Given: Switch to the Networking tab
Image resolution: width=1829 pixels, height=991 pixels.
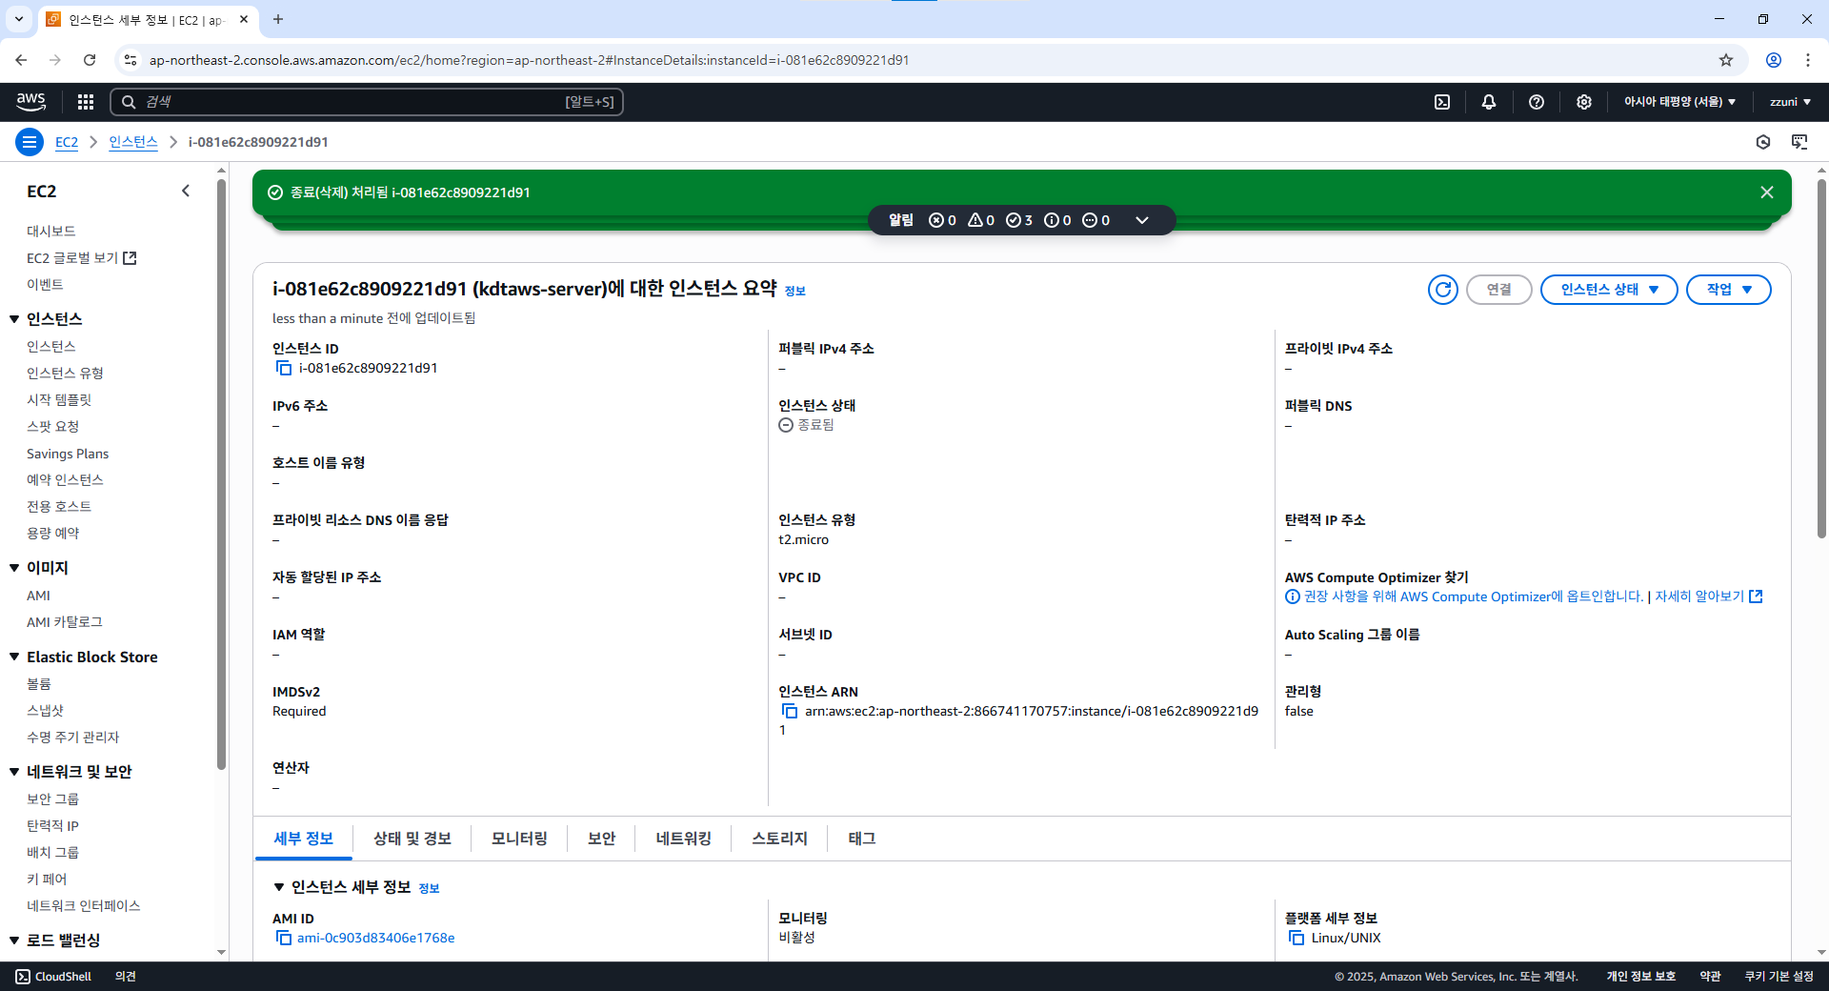Looking at the screenshot, I should point(683,839).
